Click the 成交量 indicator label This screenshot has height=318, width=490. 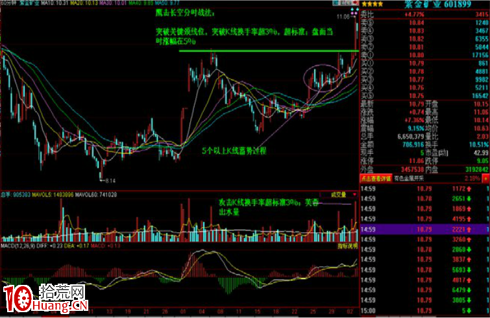(339, 195)
